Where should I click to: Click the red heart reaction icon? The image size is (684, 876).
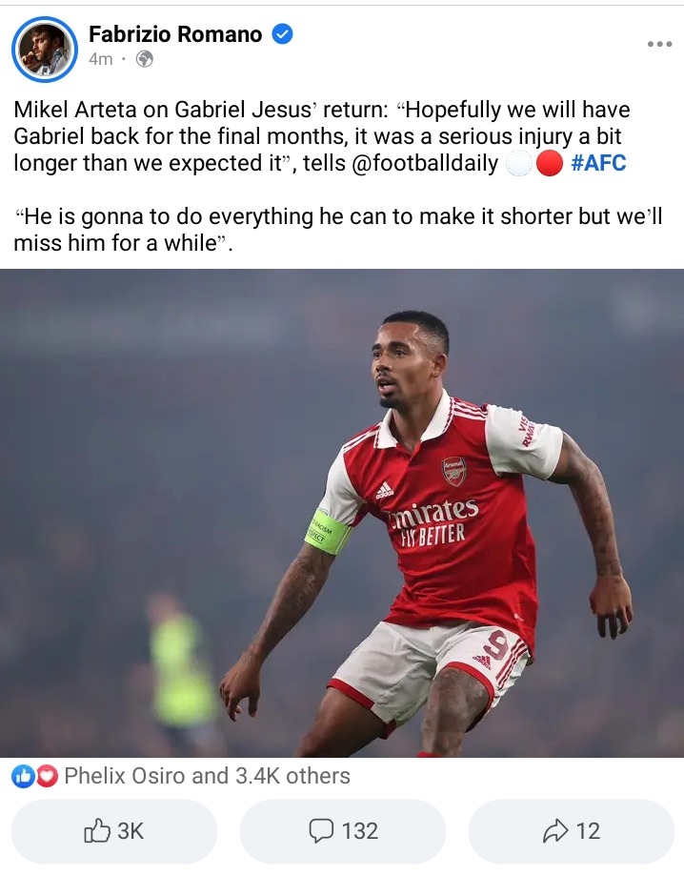[47, 776]
